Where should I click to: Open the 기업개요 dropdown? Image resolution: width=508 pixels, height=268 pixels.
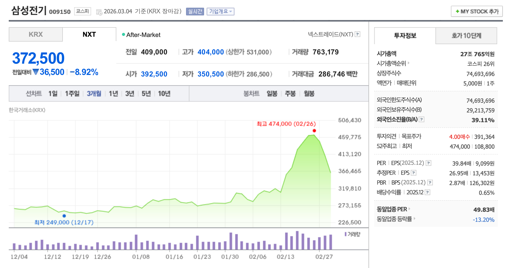(221, 12)
